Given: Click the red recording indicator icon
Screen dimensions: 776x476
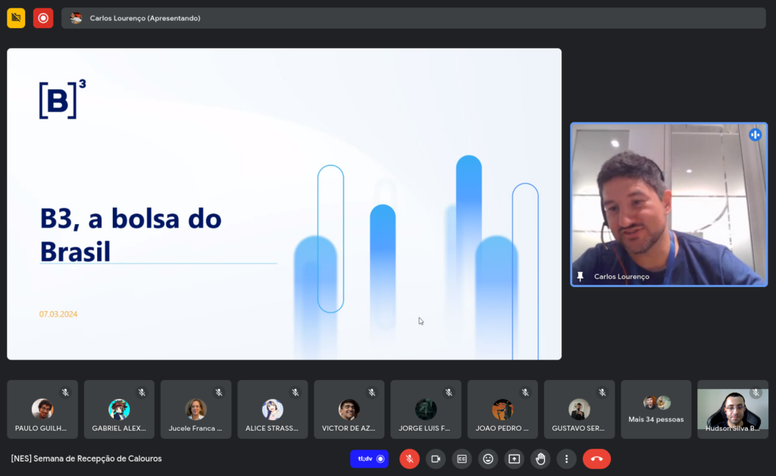Looking at the screenshot, I should [43, 18].
